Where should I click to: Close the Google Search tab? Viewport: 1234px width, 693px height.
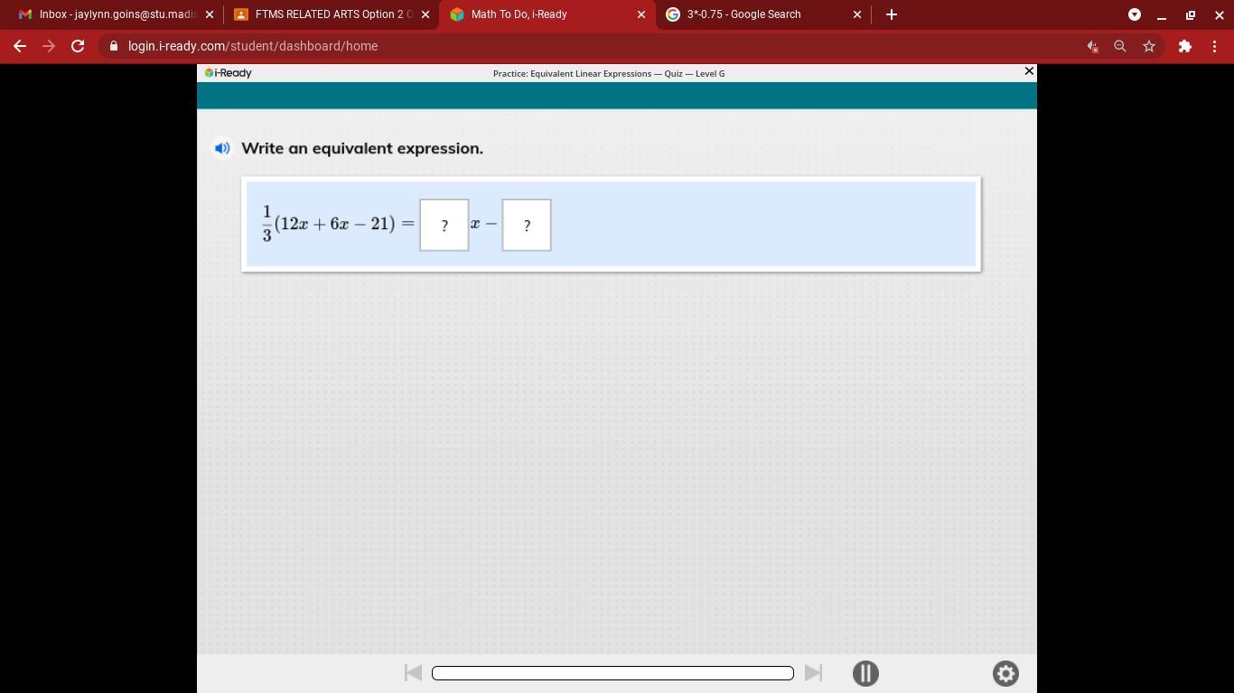point(857,14)
